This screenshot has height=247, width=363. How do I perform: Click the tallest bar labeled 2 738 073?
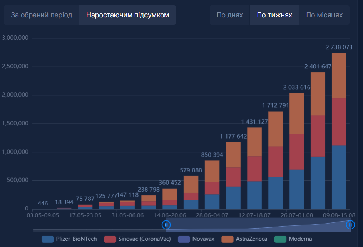(339, 131)
